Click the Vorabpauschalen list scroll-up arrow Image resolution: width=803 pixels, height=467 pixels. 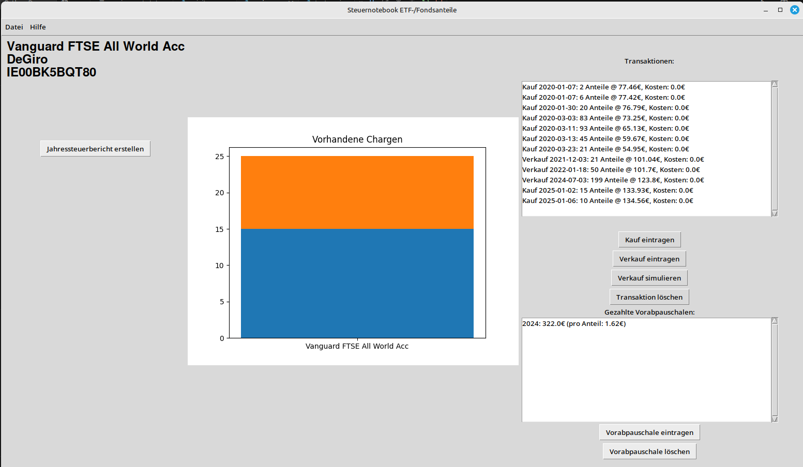[775, 321]
